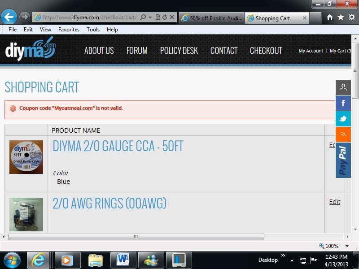Expand the zoom level dropdown arrow
Viewport: 359px width, 269px height.
[347, 246]
